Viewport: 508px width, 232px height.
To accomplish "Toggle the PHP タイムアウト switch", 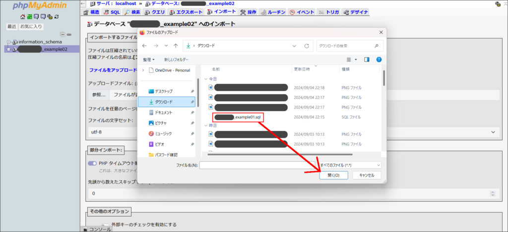I will pyautogui.click(x=93, y=164).
